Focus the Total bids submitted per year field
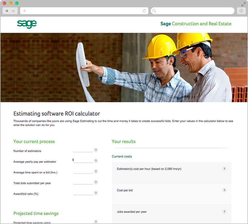The height and width of the screenshot is (224, 248). tap(83, 182)
